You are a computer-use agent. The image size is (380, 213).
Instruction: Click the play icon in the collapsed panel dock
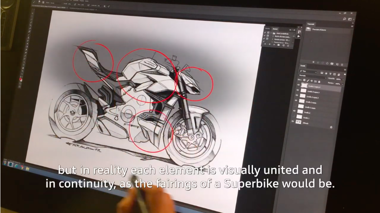pos(299,36)
